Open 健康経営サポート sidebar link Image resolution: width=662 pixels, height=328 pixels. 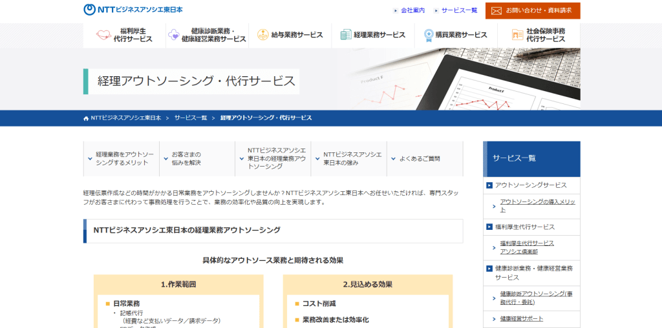[521, 318]
